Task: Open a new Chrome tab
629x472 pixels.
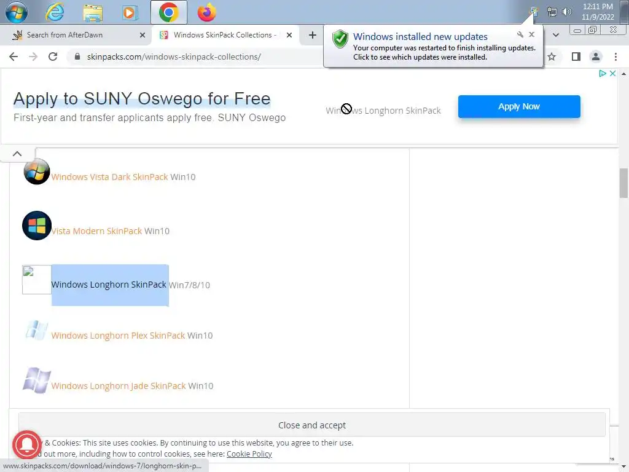Action: [x=313, y=35]
